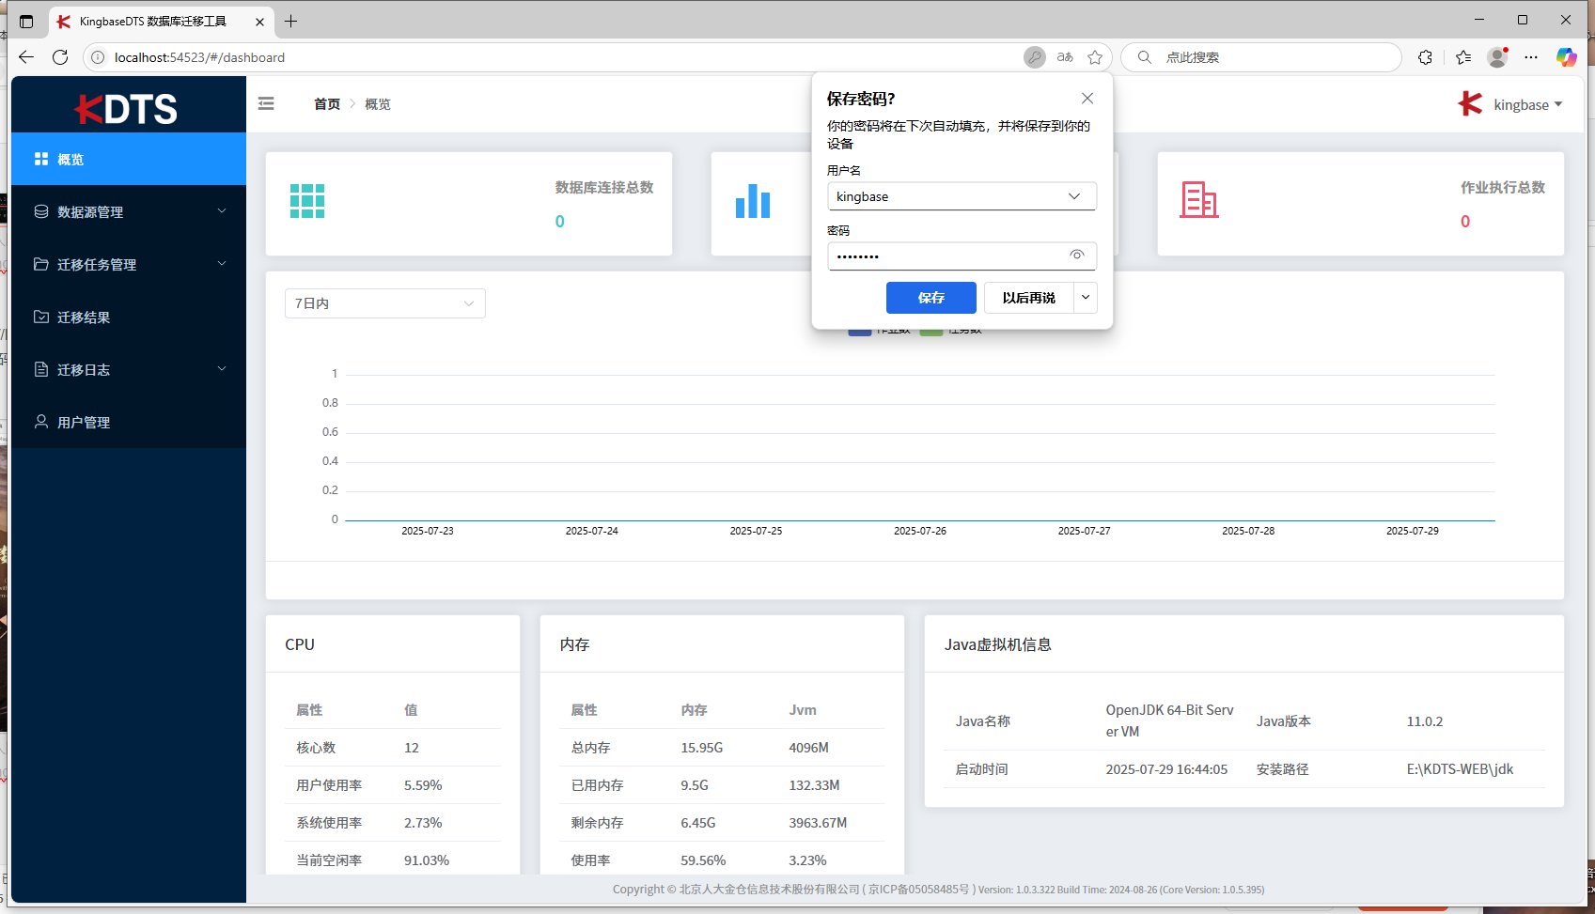Select 概览 in the sidebar
Image resolution: width=1595 pixels, height=914 pixels.
129,159
